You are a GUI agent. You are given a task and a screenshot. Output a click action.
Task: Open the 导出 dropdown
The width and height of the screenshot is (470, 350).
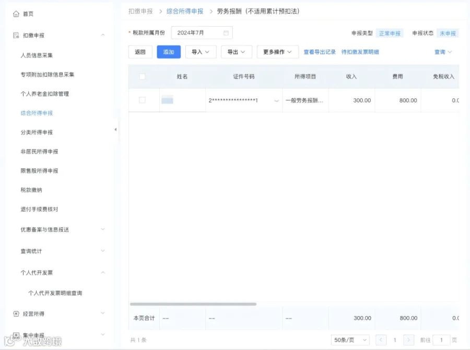coord(237,52)
